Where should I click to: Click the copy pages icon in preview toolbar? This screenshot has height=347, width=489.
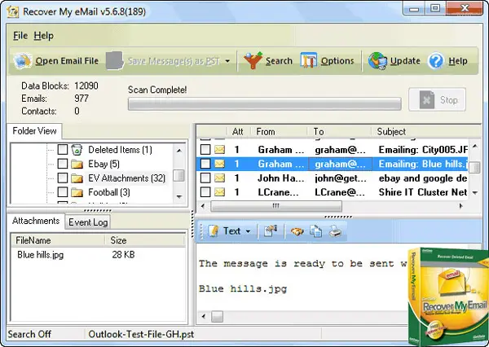[x=316, y=231]
